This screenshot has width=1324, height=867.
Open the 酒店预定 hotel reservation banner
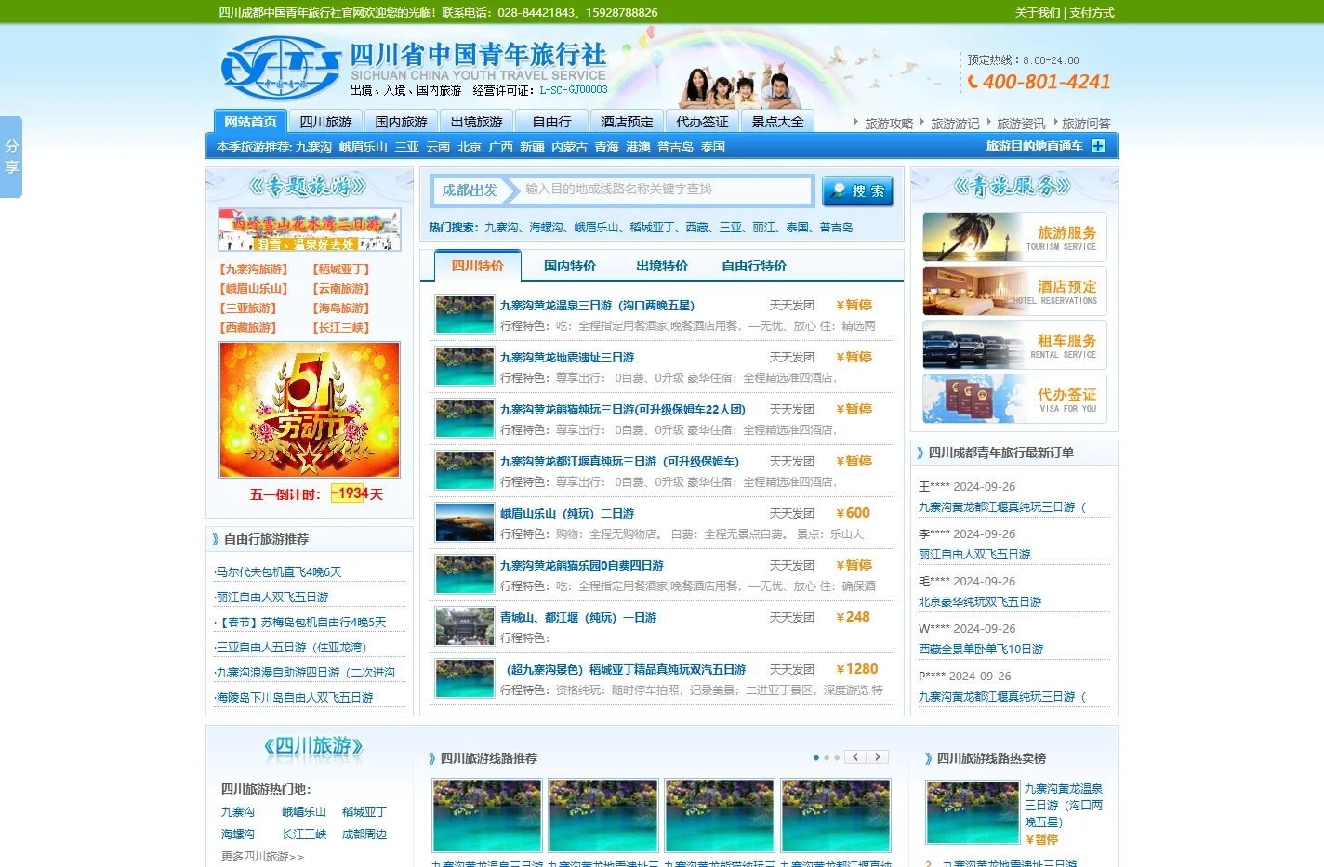click(x=1014, y=291)
